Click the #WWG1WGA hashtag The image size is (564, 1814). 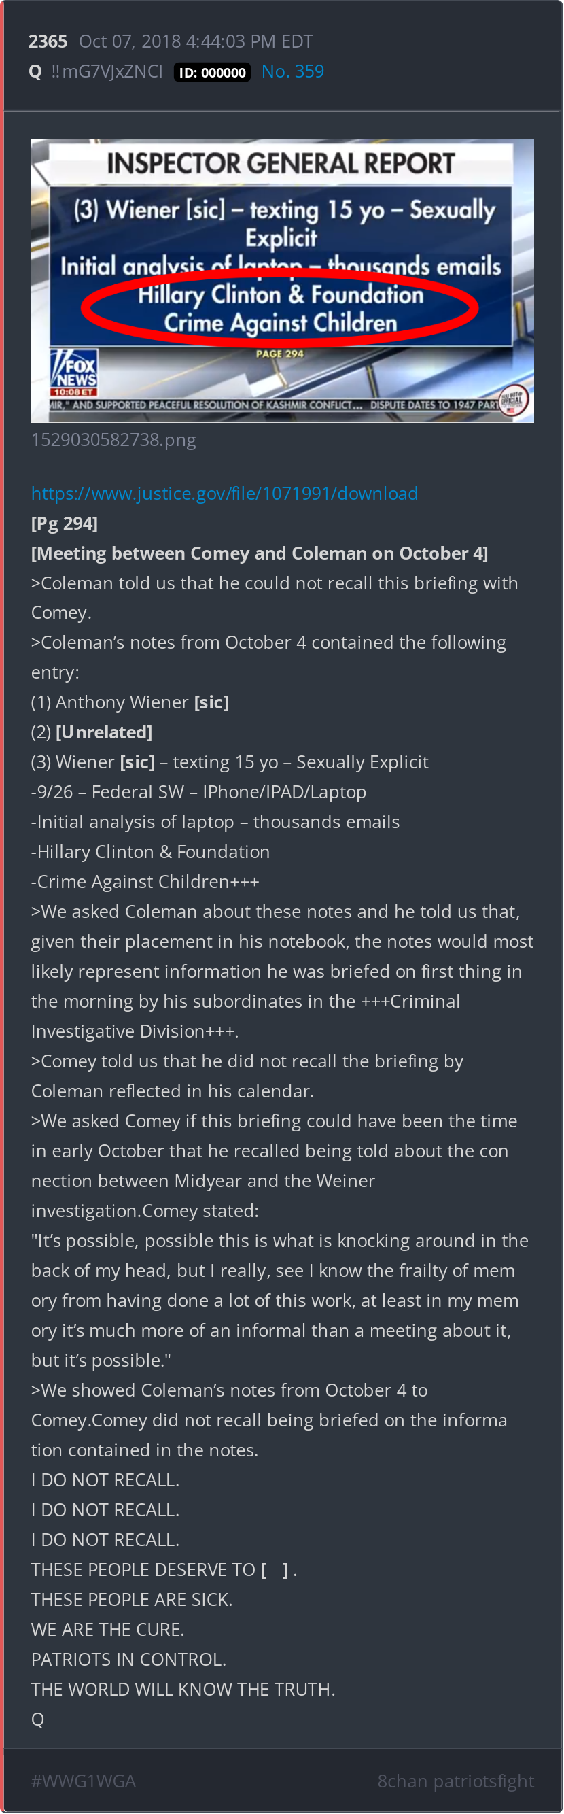[83, 1781]
